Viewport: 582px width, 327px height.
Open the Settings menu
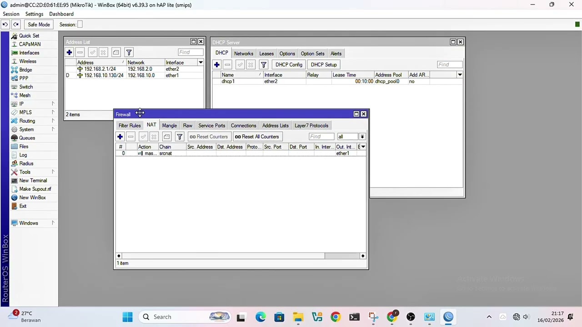[34, 14]
